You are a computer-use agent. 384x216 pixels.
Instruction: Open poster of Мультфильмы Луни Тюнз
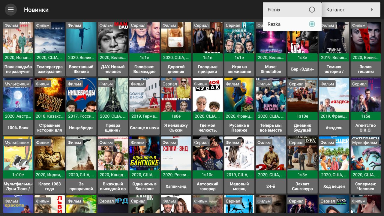[x=18, y=154]
